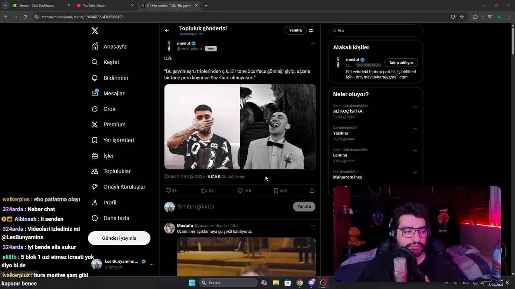
Task: Open browser extensions puzzle icon
Action: tap(475, 17)
